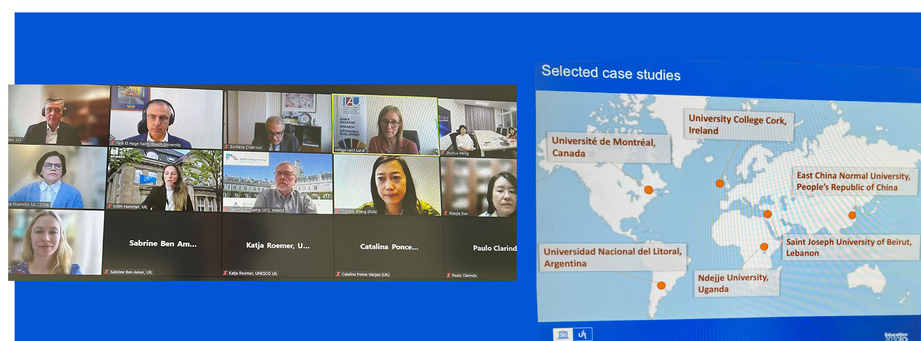
Task: Click muted mic icon beside Edith Hammer
Action: [109, 206]
